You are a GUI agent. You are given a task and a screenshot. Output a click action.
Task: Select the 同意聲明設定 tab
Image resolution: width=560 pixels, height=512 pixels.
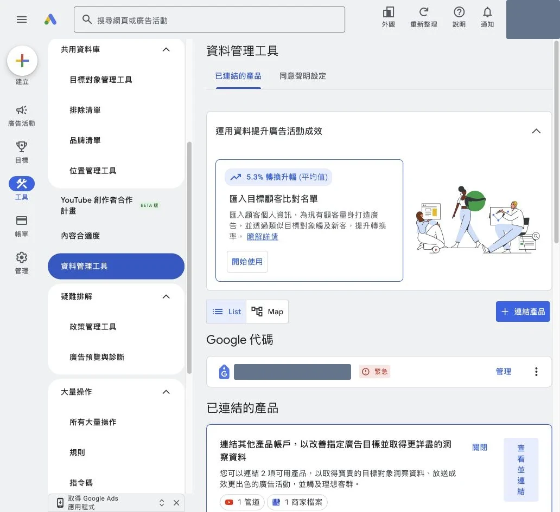(302, 76)
